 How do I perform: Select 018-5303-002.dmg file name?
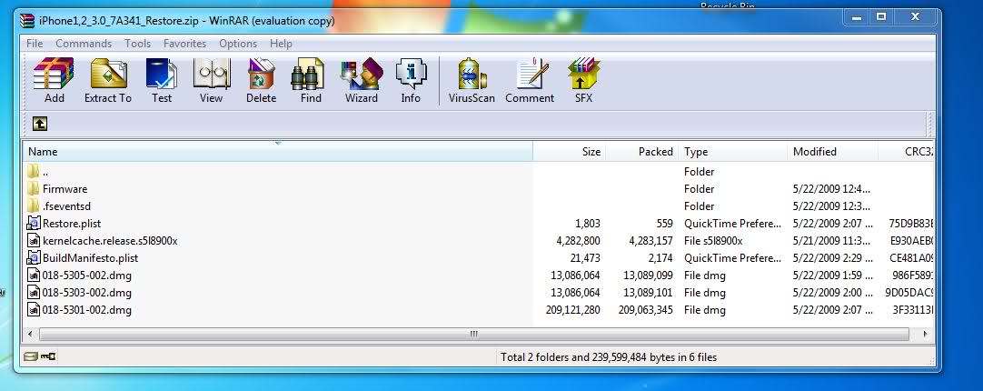(x=86, y=293)
